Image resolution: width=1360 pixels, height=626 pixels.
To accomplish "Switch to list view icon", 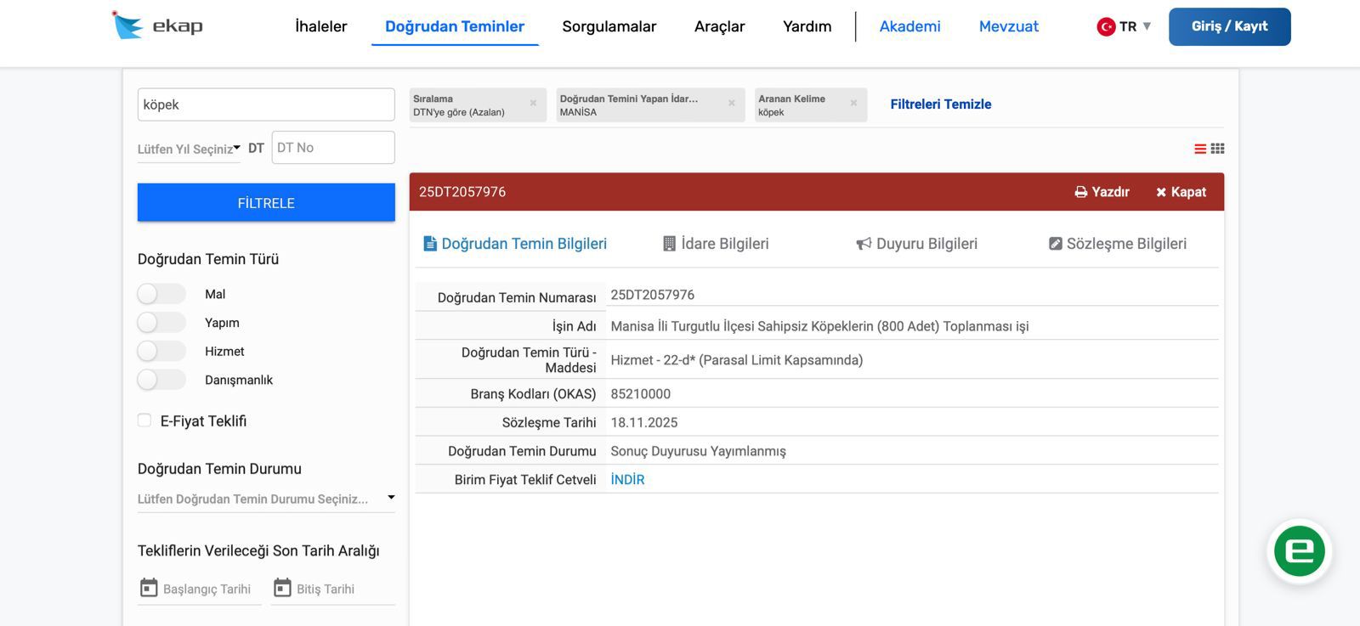I will point(1199,149).
